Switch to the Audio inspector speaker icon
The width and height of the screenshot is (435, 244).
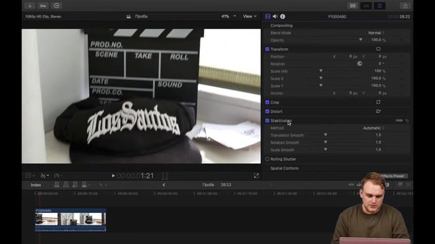(275, 16)
